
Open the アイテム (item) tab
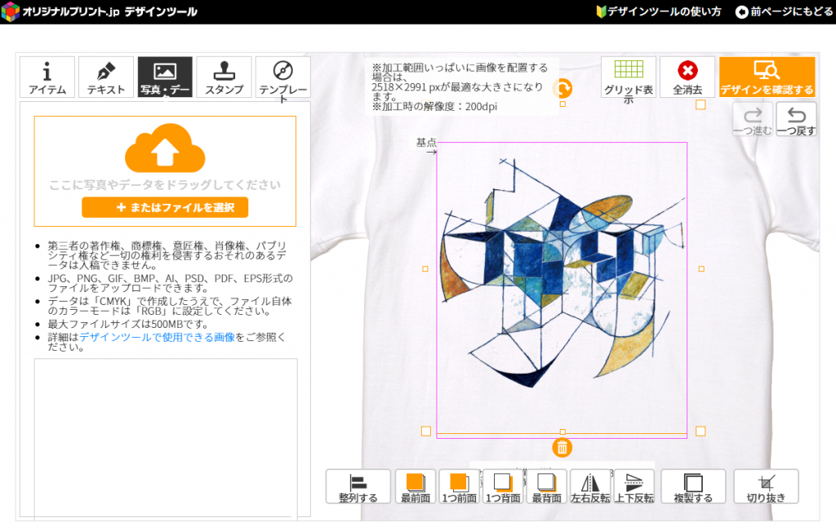tap(47, 77)
